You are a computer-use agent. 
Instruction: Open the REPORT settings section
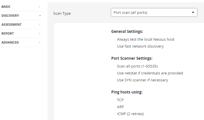[7, 33]
